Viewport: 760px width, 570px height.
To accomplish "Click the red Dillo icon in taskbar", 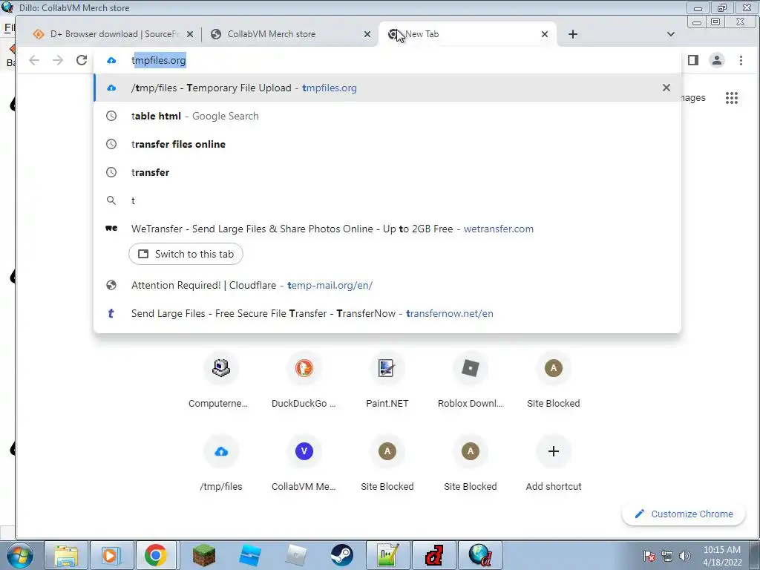I will point(433,555).
